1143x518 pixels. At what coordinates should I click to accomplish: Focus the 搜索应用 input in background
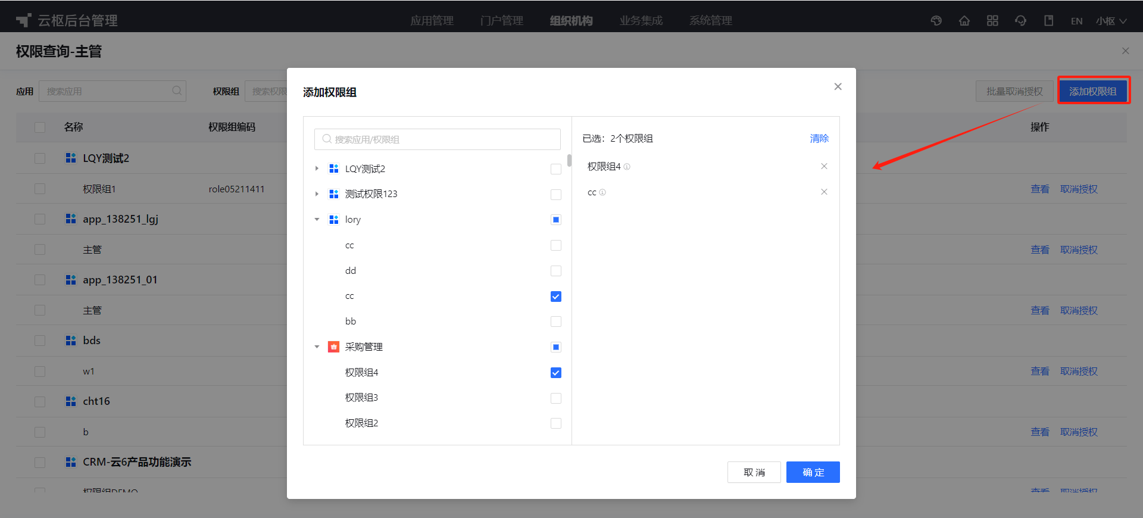[x=113, y=91]
